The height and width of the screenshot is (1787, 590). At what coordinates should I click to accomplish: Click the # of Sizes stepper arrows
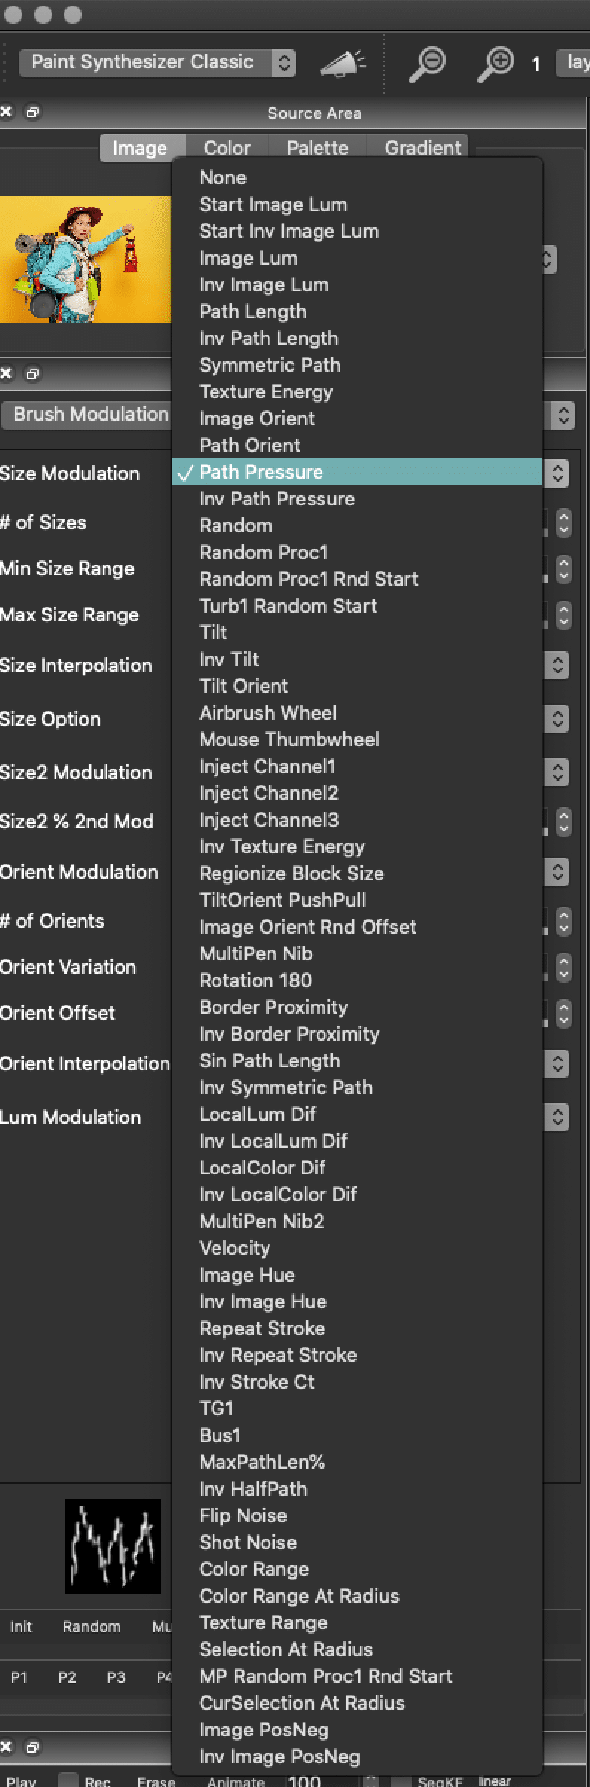(x=563, y=523)
